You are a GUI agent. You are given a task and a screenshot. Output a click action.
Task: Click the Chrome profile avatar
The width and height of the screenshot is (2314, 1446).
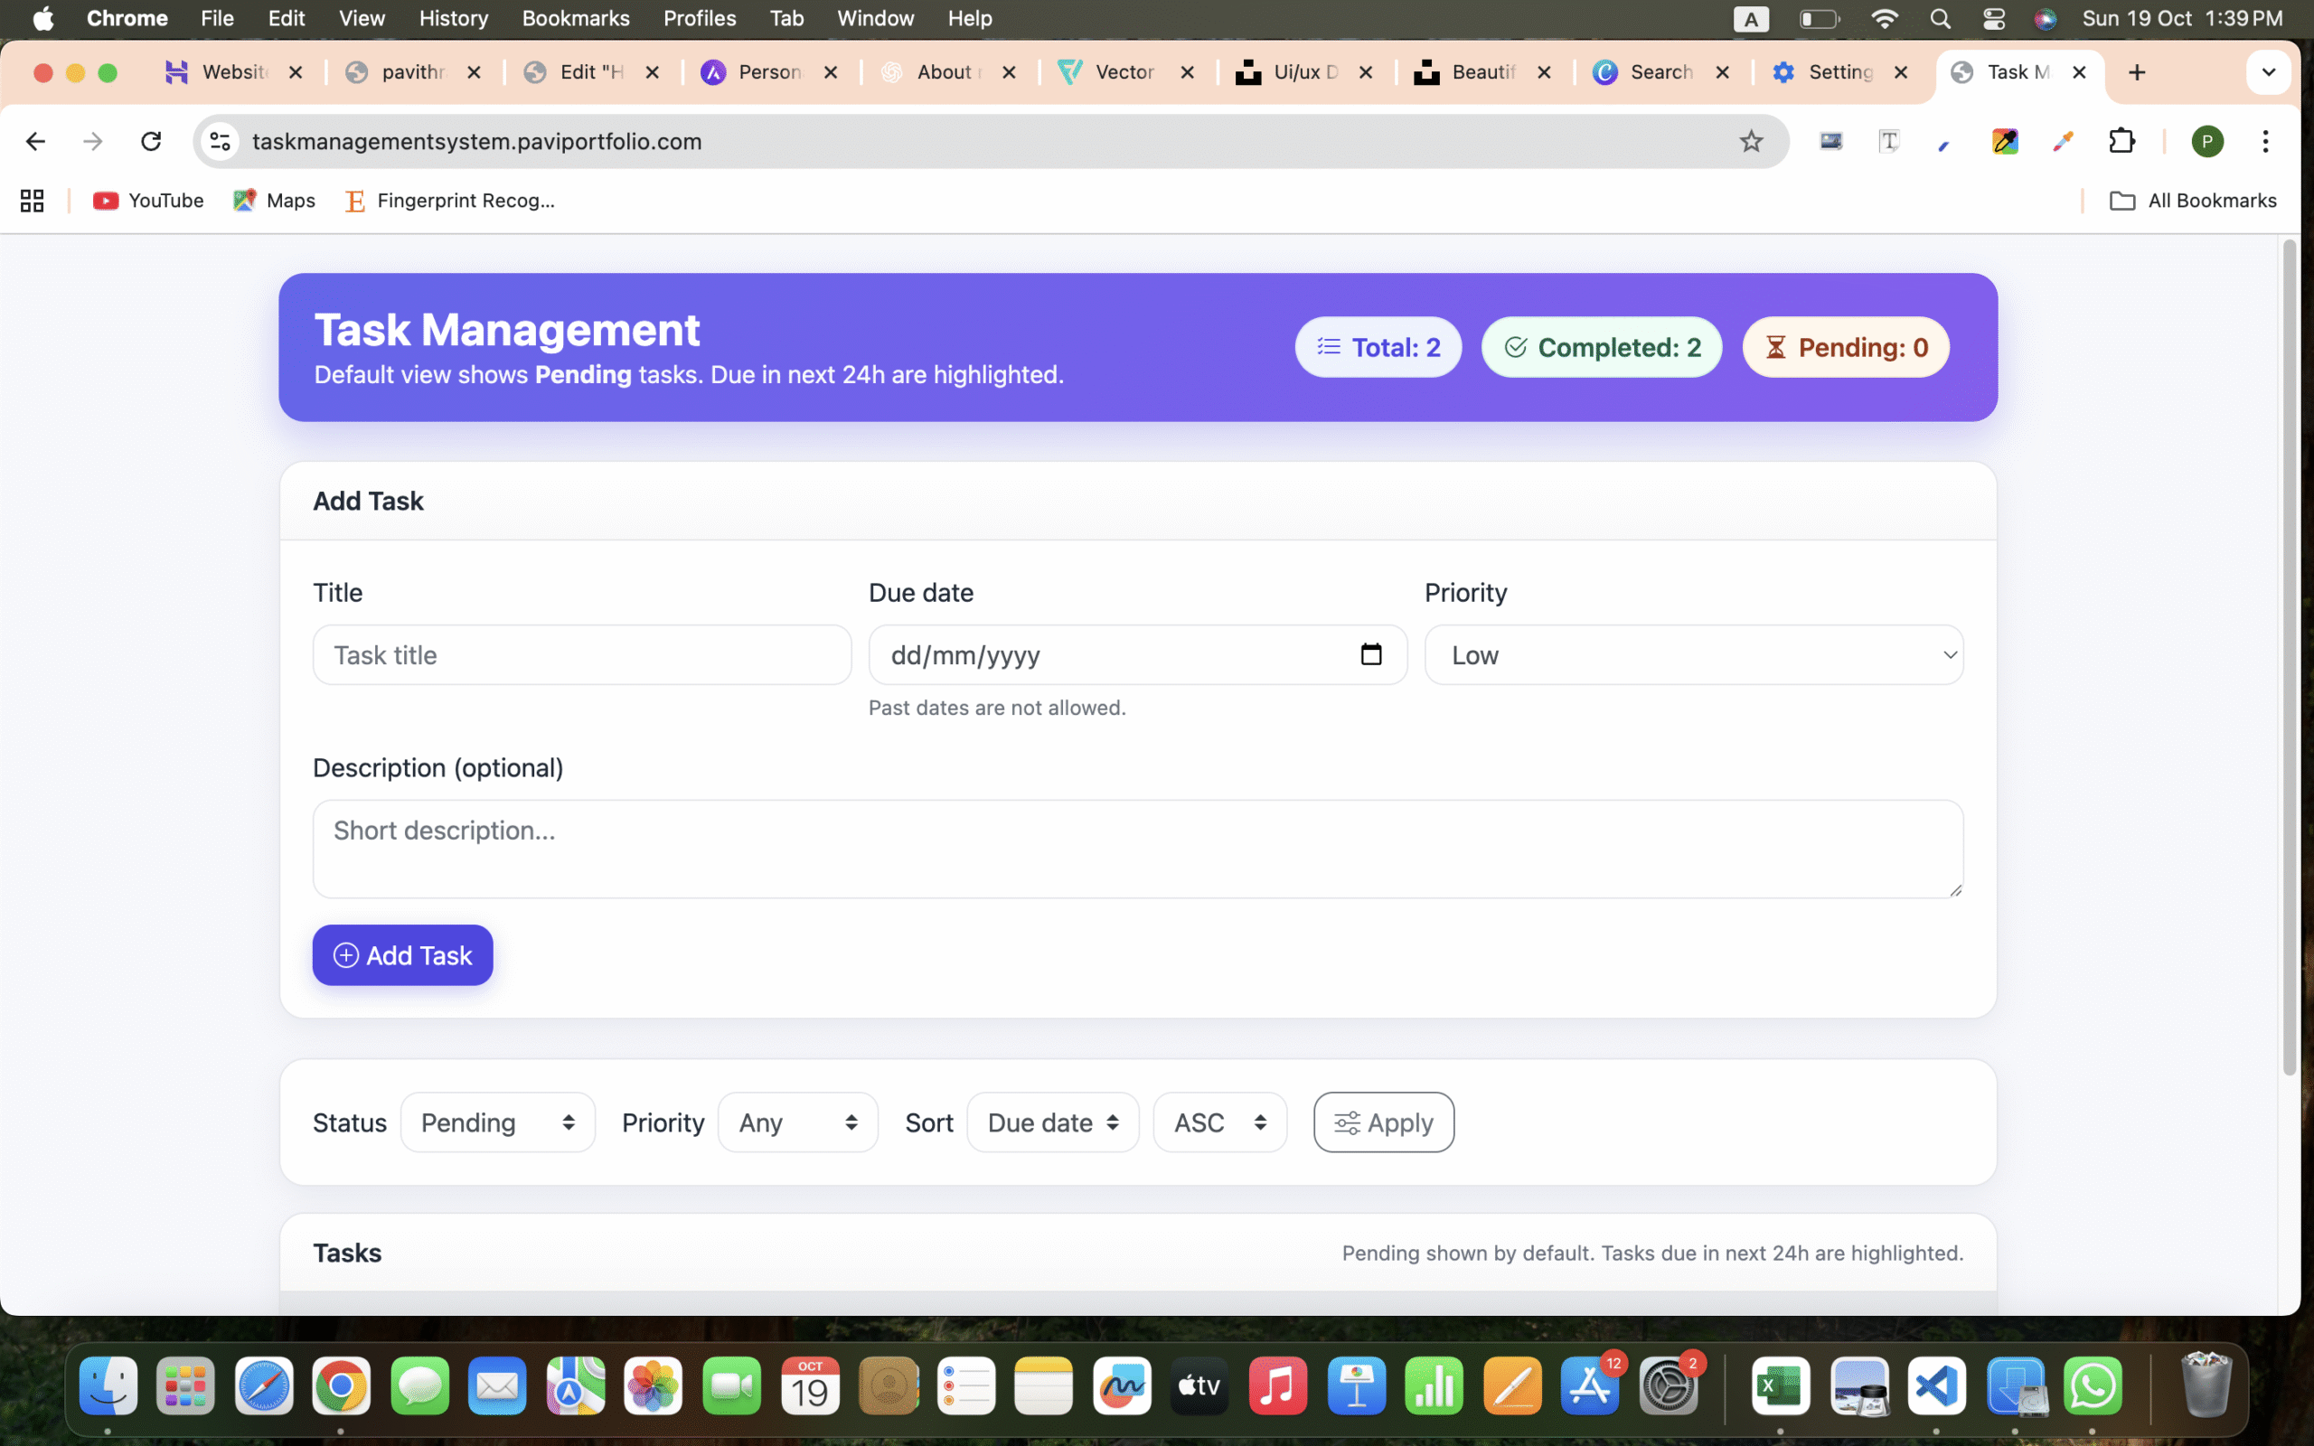pyautogui.click(x=2207, y=141)
